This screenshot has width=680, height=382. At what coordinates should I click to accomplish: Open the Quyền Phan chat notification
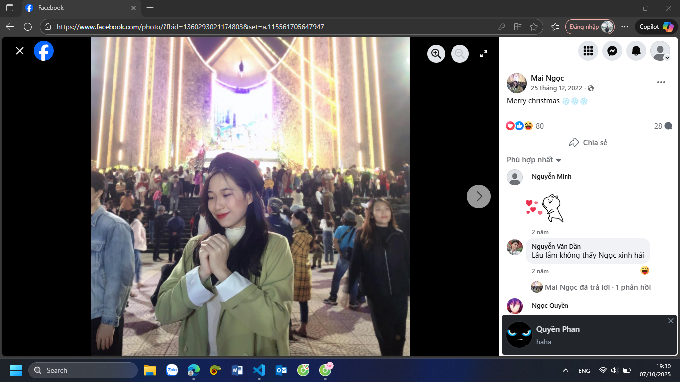point(589,335)
